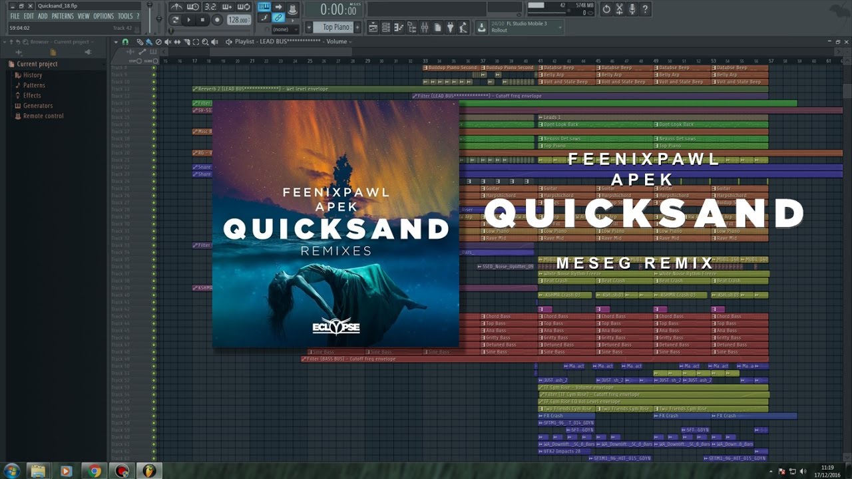Click bar 49 on the timeline ruler
The height and width of the screenshot is (479, 852).
click(x=656, y=61)
